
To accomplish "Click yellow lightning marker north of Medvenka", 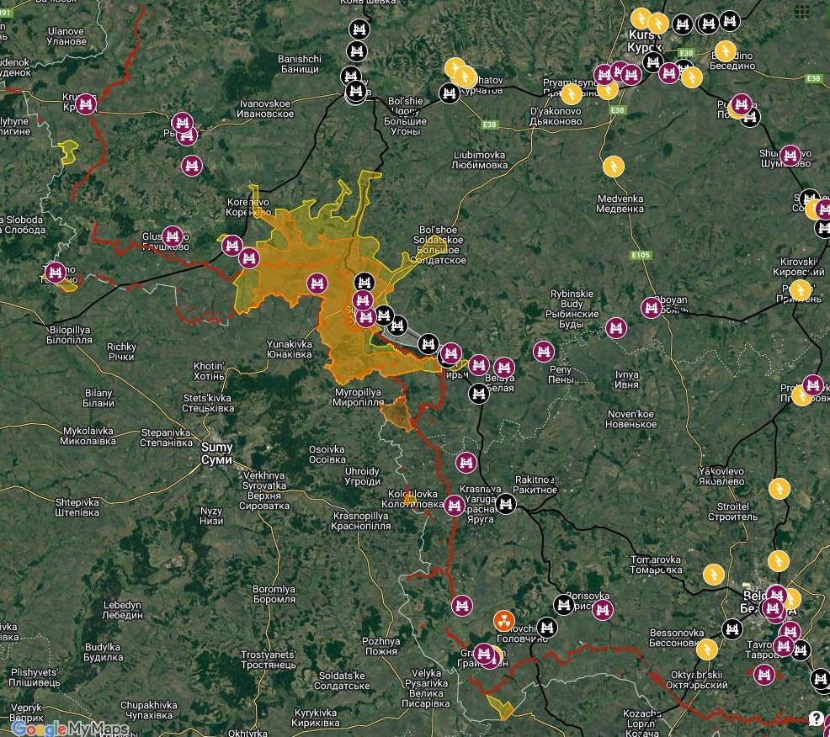I will coord(614,167).
